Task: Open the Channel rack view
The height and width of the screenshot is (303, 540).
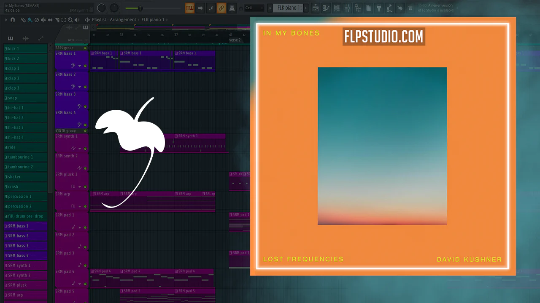Action: tap(337, 8)
